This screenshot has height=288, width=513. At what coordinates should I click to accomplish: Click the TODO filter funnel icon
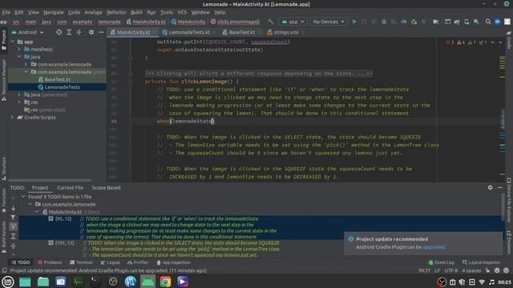click(13, 217)
